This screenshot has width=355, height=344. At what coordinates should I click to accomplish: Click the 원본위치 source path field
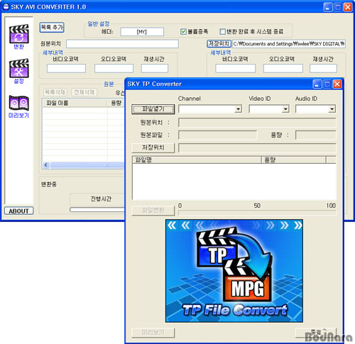[122, 44]
